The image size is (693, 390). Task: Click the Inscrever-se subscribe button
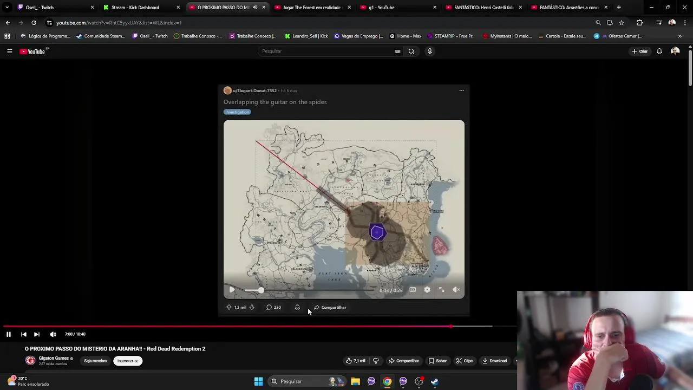point(128,361)
